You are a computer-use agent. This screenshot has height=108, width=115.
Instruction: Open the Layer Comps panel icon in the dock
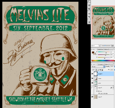tap(89, 22)
